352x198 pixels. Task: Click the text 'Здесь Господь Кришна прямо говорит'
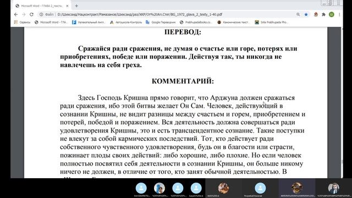click(137, 98)
